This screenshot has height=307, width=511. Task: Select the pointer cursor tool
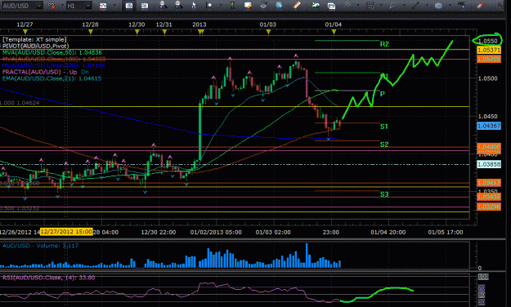point(194,6)
